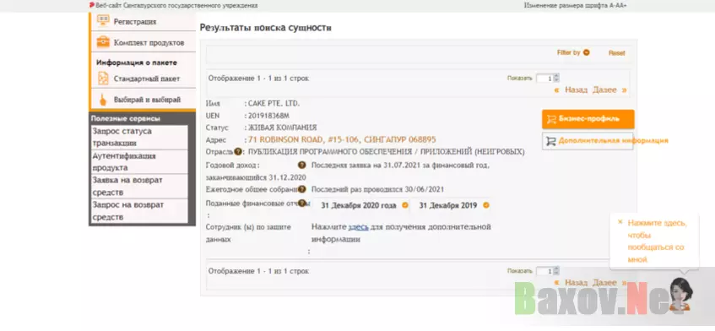The height and width of the screenshot is (331, 715).
Task: Click help icon beside Поданные финансовые отчеты
Action: (302, 203)
